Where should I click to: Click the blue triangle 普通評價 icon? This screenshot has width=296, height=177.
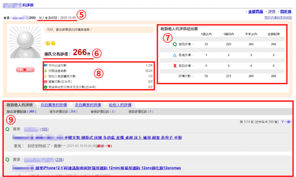(x=175, y=55)
